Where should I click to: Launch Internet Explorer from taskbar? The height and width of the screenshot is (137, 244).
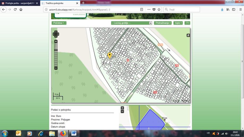pos(41,134)
